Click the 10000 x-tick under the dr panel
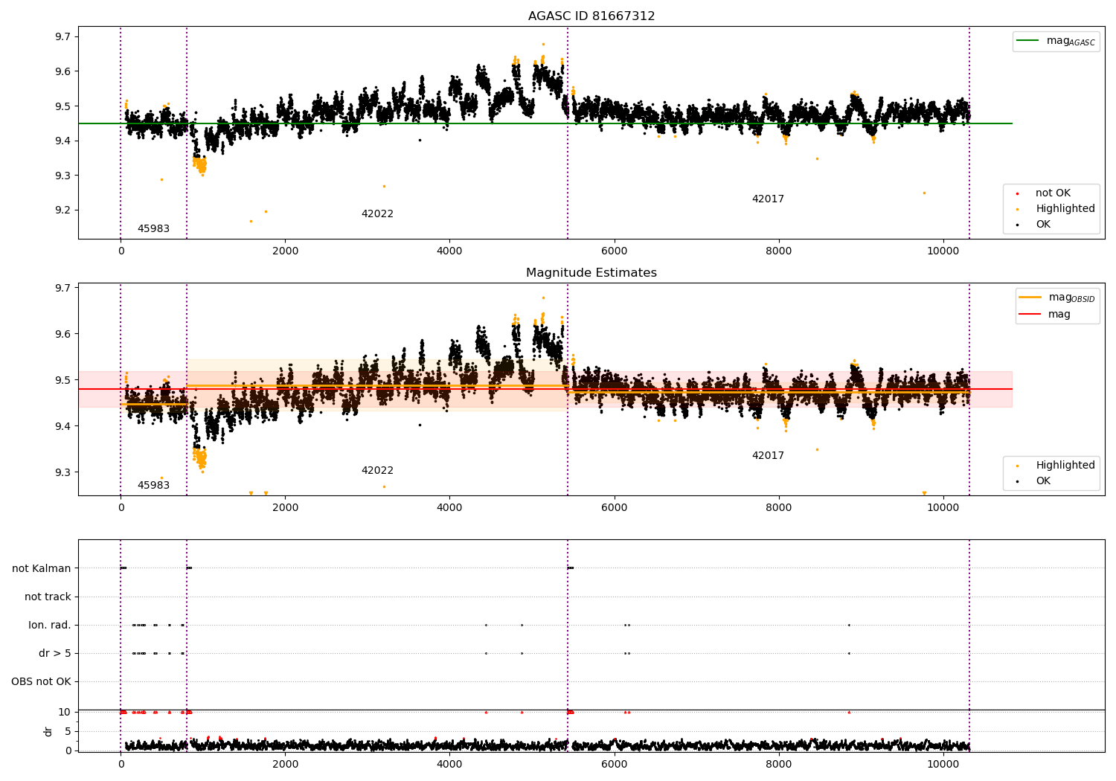The width and height of the screenshot is (1116, 781). click(943, 764)
